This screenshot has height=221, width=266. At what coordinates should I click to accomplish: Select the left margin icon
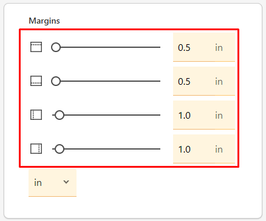(x=36, y=115)
